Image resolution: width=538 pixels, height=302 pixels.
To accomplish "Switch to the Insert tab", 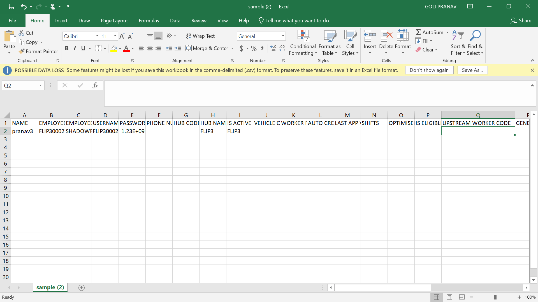I will pyautogui.click(x=61, y=20).
